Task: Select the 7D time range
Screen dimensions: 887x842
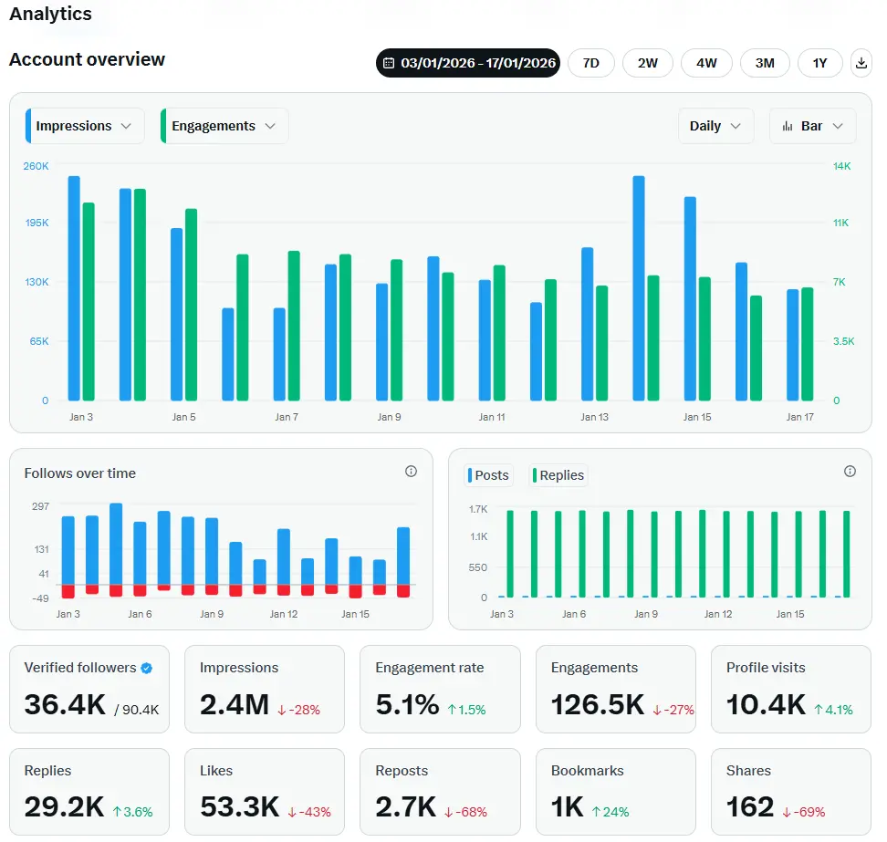Action: [590, 63]
